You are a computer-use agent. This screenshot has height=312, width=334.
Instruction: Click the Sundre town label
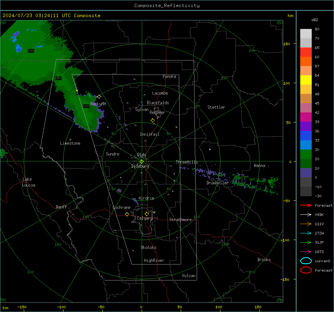pos(112,154)
